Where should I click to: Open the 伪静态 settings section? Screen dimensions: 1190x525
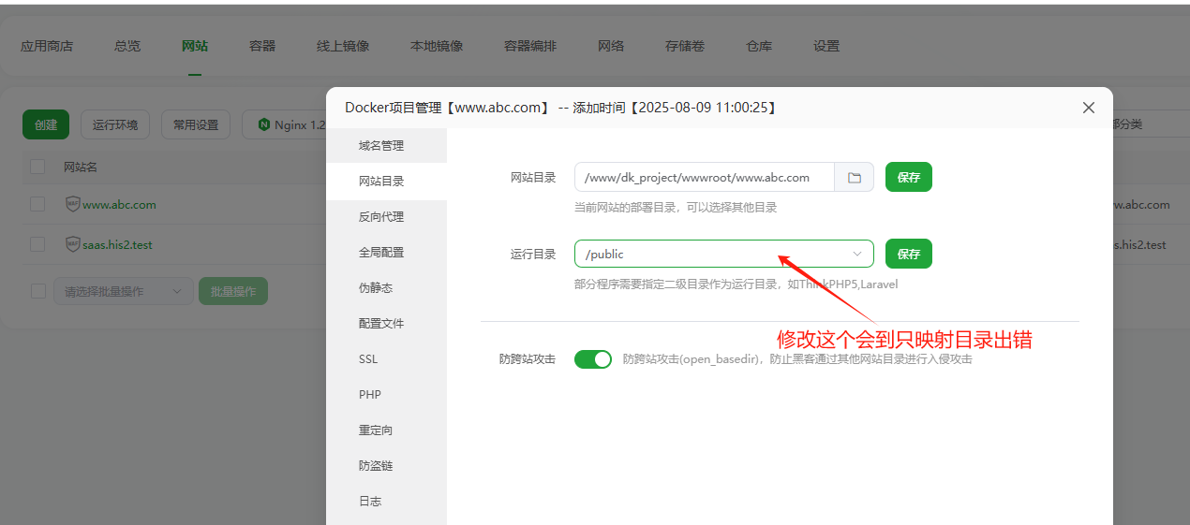[x=375, y=288]
